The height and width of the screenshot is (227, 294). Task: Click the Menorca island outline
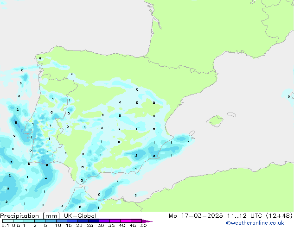click(x=232, y=114)
